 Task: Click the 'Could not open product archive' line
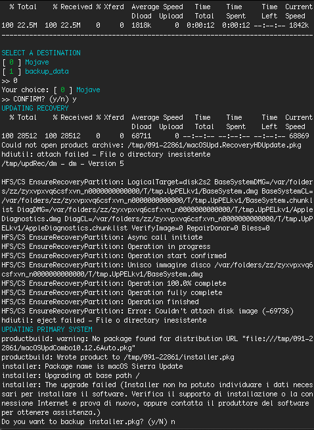151,145
